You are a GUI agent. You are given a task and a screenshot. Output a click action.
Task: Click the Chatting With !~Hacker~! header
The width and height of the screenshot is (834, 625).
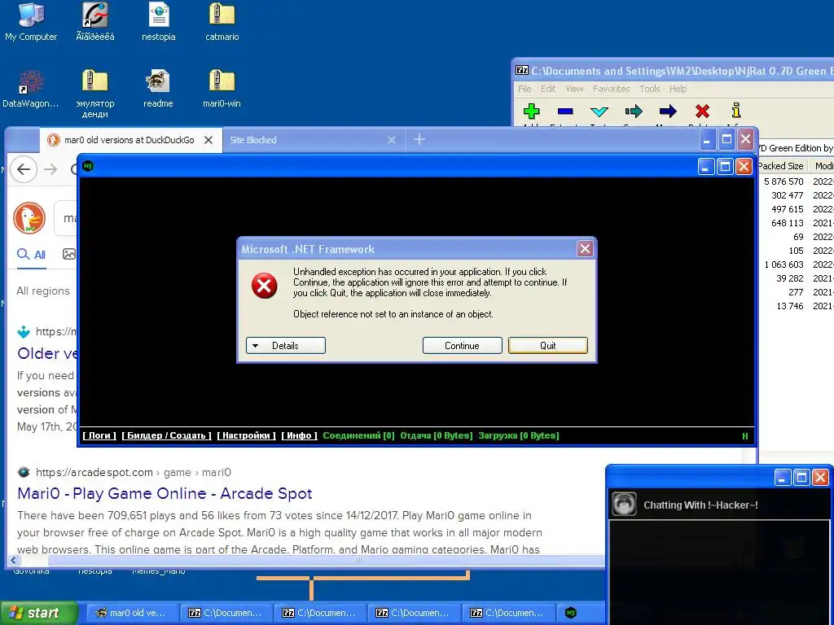700,505
